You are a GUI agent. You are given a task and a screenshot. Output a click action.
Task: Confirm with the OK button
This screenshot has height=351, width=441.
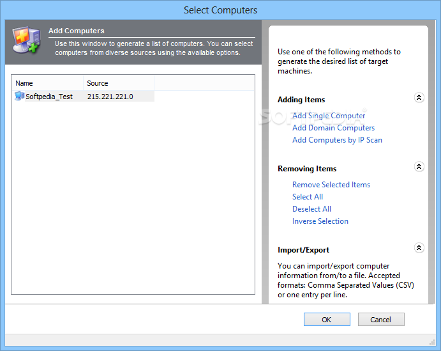pos(327,320)
